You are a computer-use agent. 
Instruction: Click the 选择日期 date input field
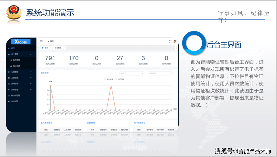[160, 73]
